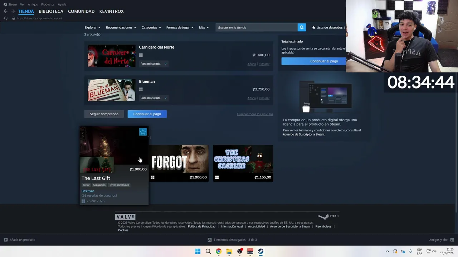Click the Steam logo menu
This screenshot has width=458, height=257.
click(x=10, y=4)
